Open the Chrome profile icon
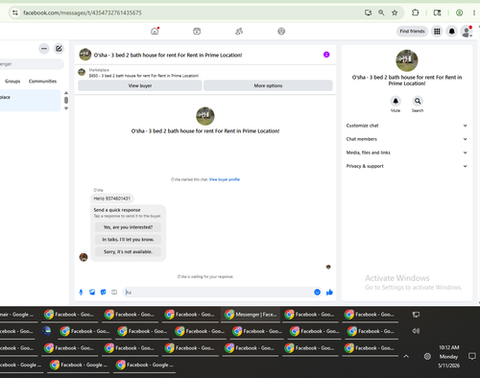This screenshot has width=480, height=378. pyautogui.click(x=459, y=12)
